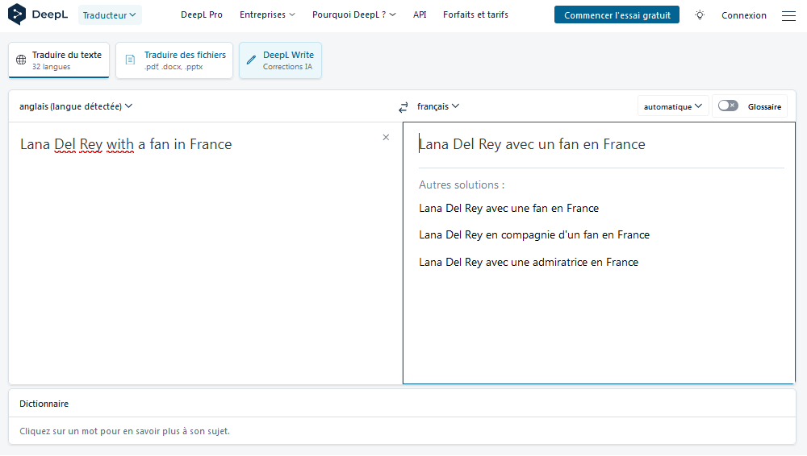Click the globe icon on Traduire du texte
Image resolution: width=807 pixels, height=456 pixels.
(x=21, y=60)
